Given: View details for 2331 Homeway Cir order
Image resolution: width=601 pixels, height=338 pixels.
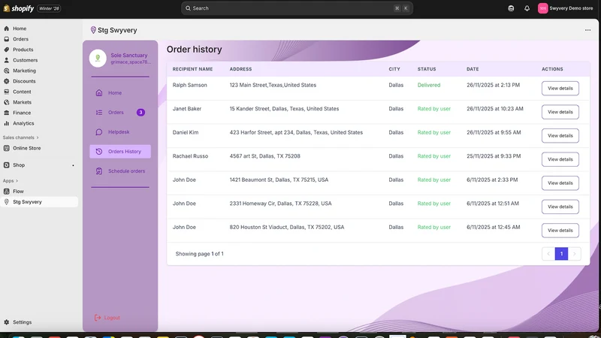Looking at the screenshot, I should (560, 207).
